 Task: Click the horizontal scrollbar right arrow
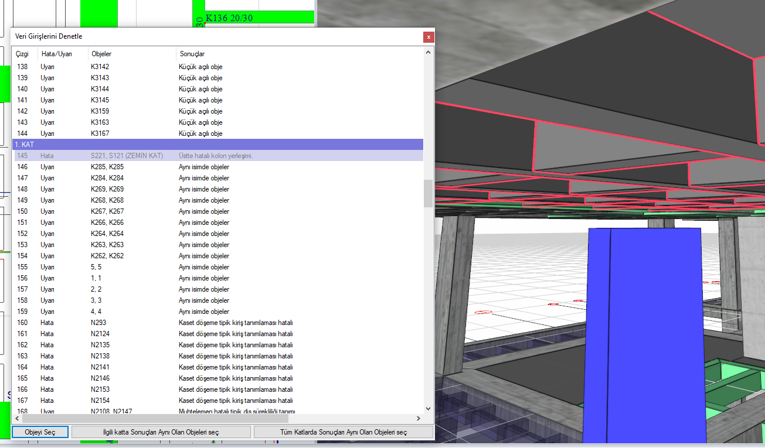[418, 418]
